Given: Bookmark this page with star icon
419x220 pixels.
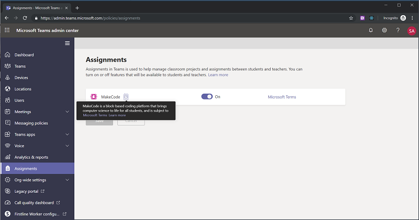Looking at the screenshot, I should tap(351, 18).
